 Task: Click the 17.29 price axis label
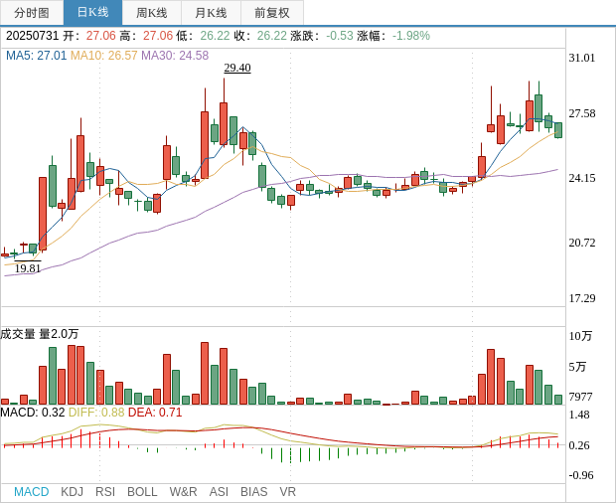[582, 298]
